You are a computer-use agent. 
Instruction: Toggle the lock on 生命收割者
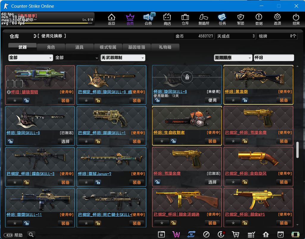[173, 141]
